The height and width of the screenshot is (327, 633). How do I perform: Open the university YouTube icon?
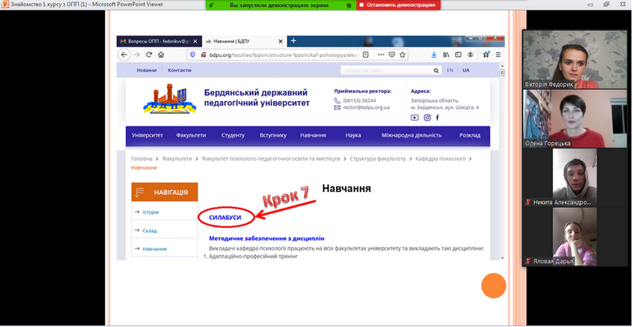(x=415, y=118)
